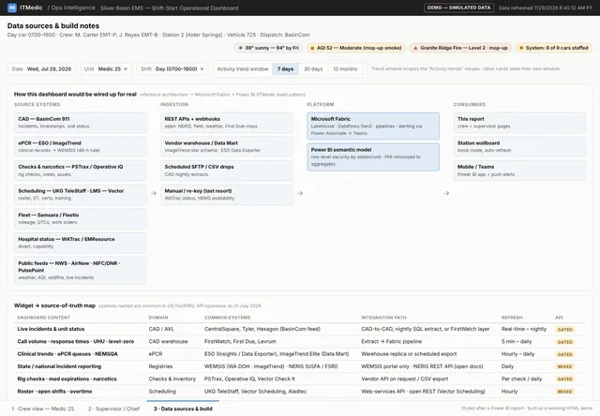Click the AQI 52 Moderate chip
600x416 pixels.
[356, 48]
